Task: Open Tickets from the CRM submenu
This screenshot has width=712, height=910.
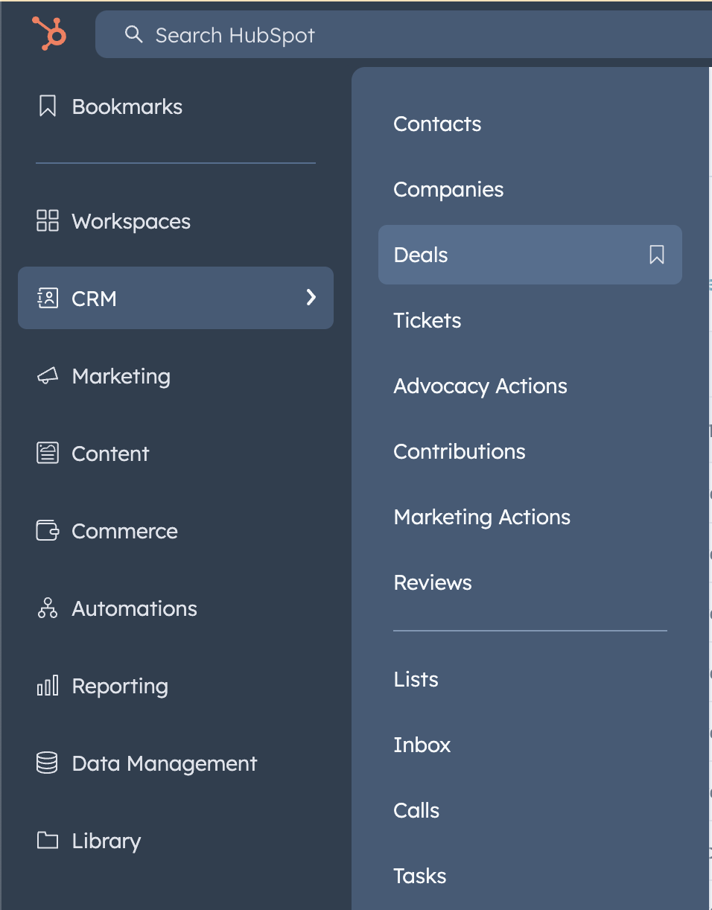Action: (x=427, y=320)
